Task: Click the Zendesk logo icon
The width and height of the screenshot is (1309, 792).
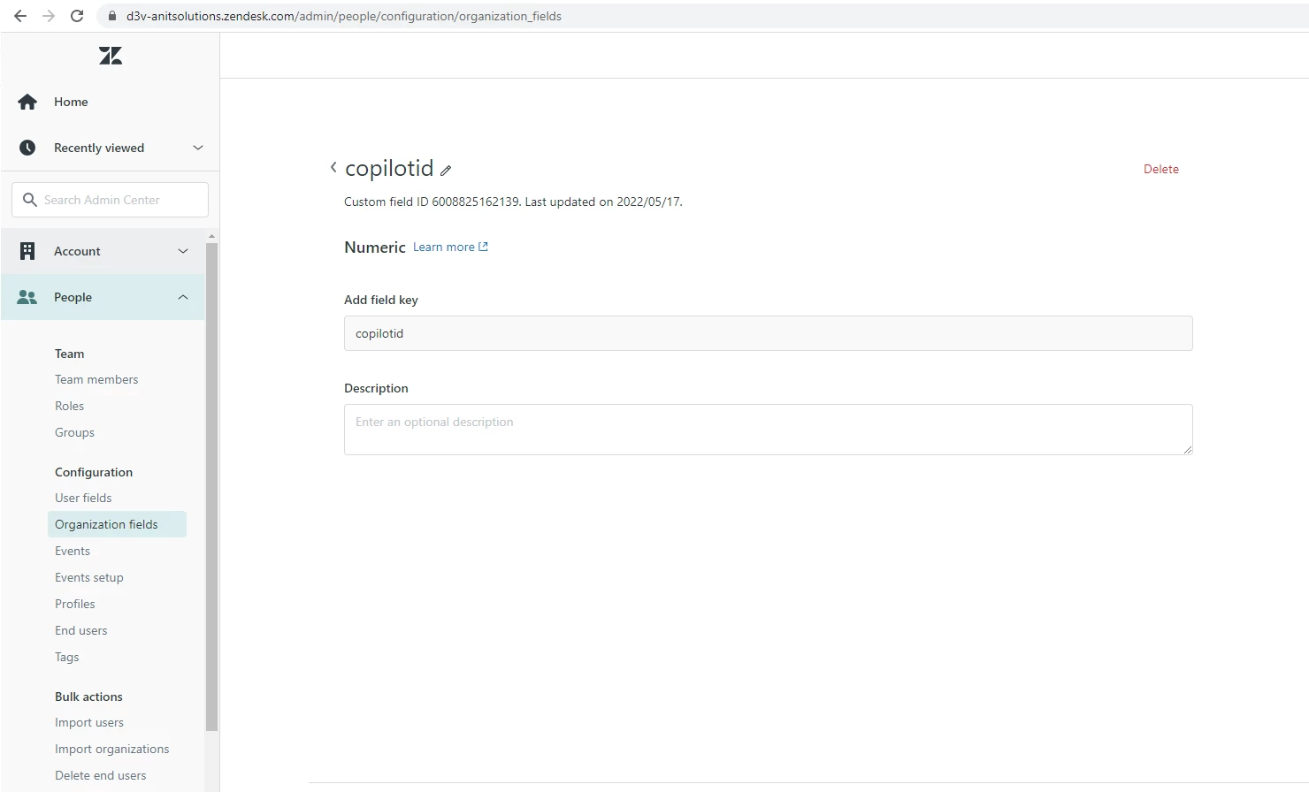Action: pos(111,56)
